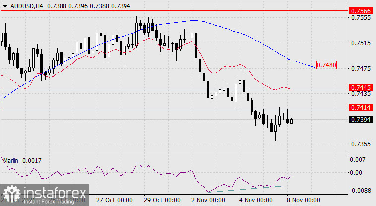Click the 0.7555 price axis label
The width and height of the screenshot is (376, 206).
pos(360,18)
